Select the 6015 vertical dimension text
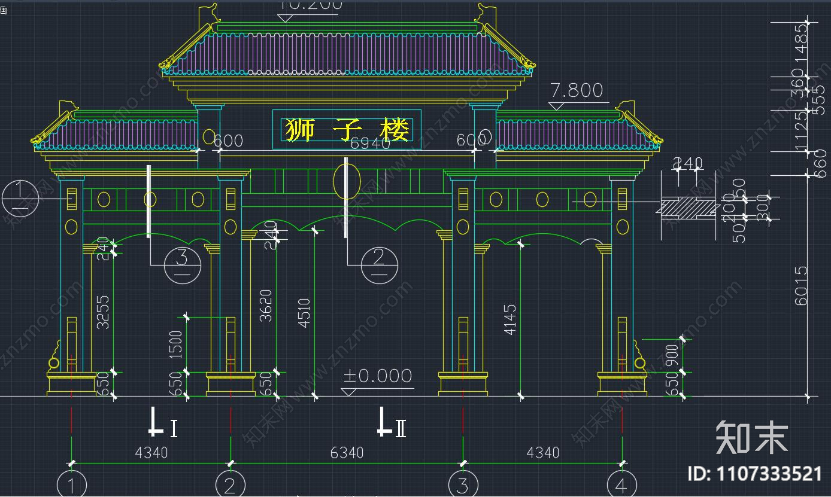 click(802, 286)
